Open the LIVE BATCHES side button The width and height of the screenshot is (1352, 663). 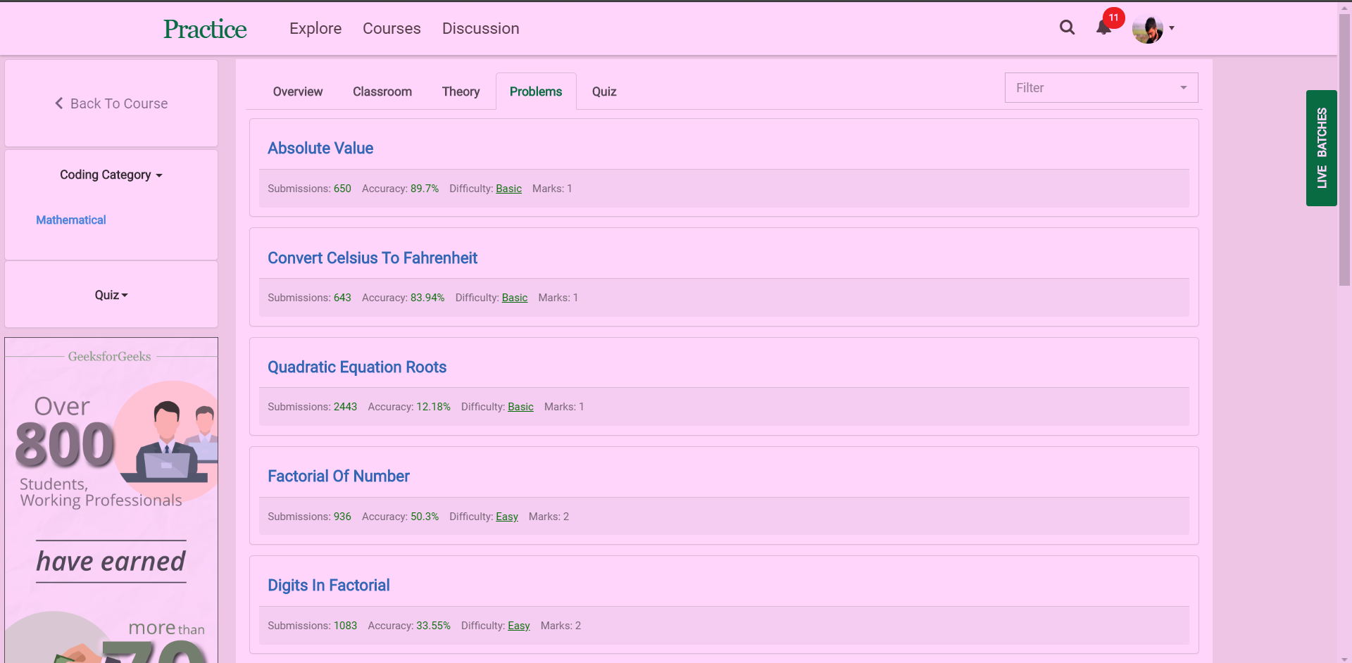coord(1322,148)
